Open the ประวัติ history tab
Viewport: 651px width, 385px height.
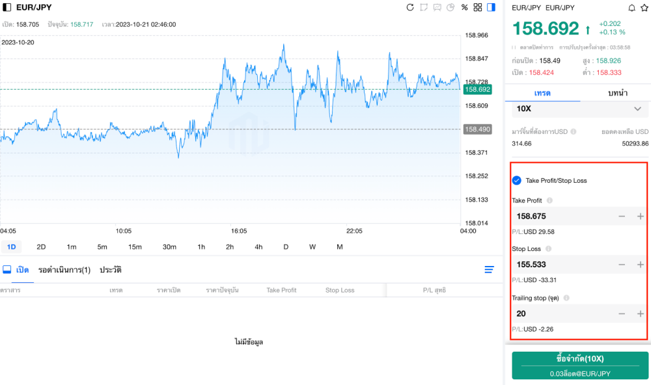coord(111,269)
